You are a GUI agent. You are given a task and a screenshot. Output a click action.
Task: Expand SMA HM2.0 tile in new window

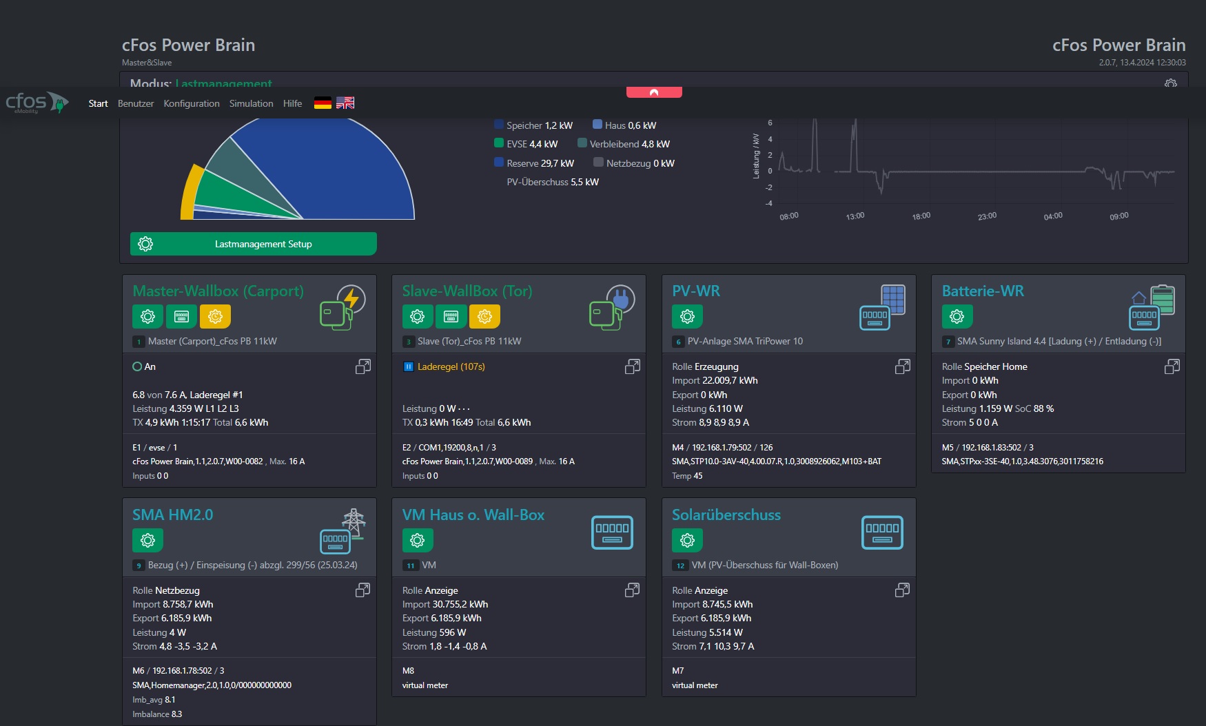tap(362, 590)
